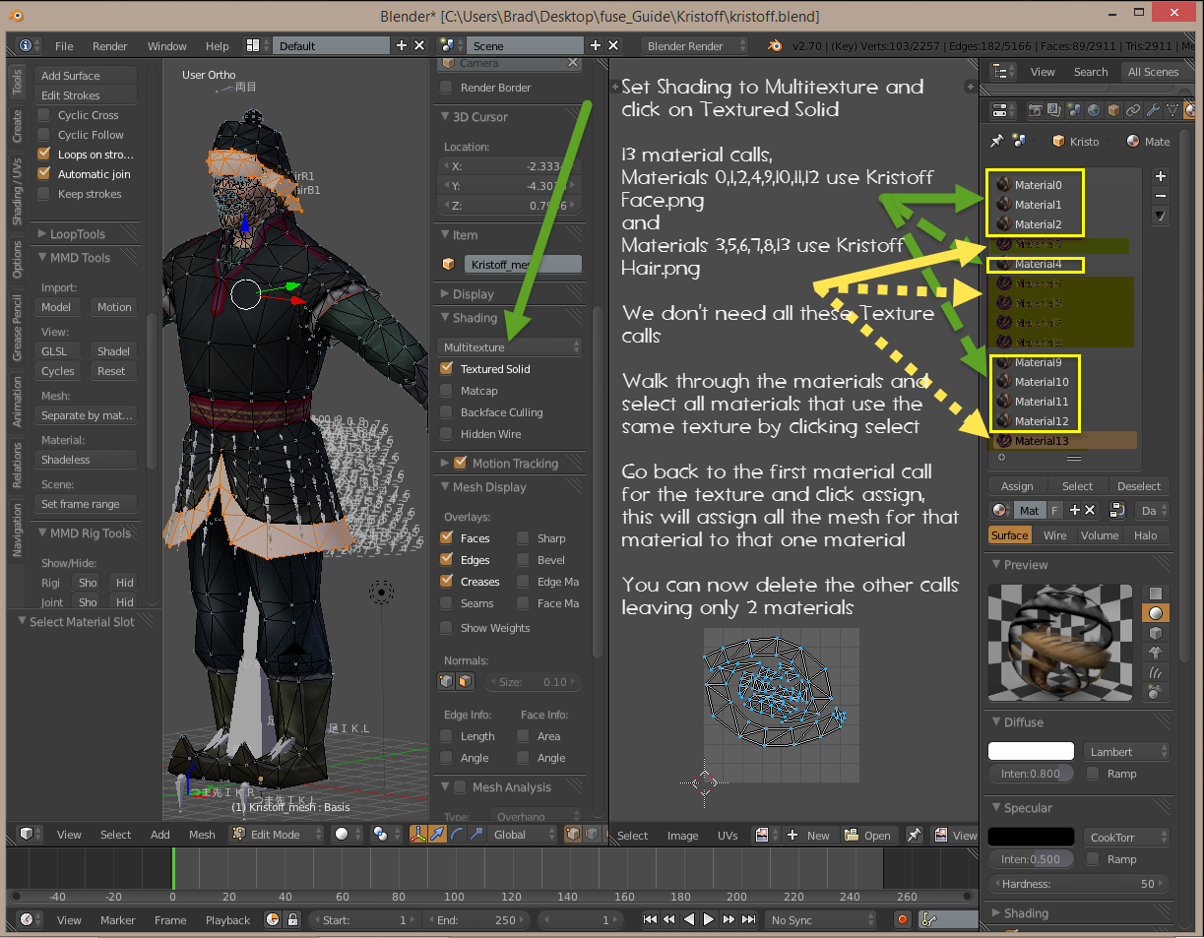1204x938 pixels.
Task: Enable Cyclic Cross checkbox
Action: pyautogui.click(x=43, y=114)
